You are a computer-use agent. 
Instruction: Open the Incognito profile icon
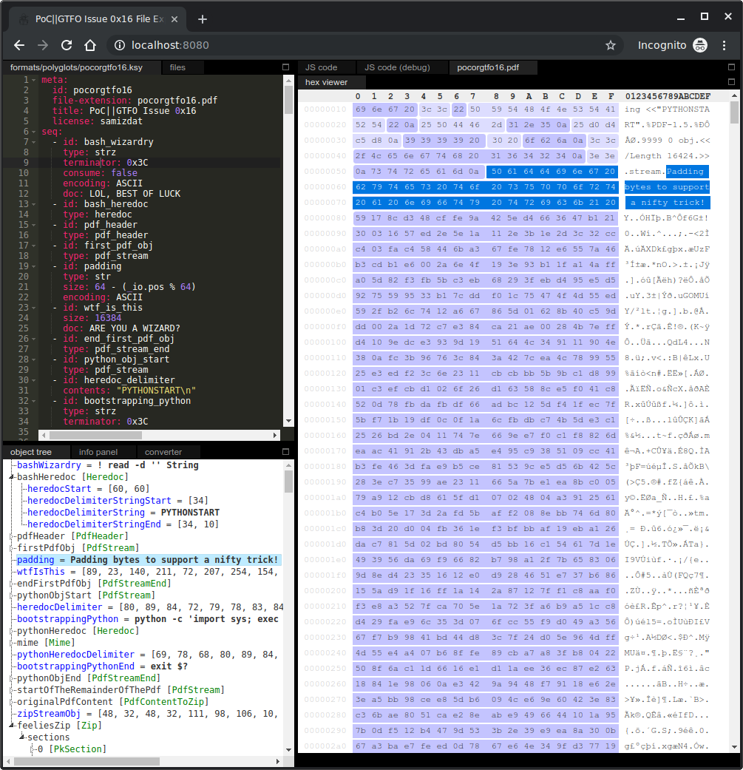[700, 45]
